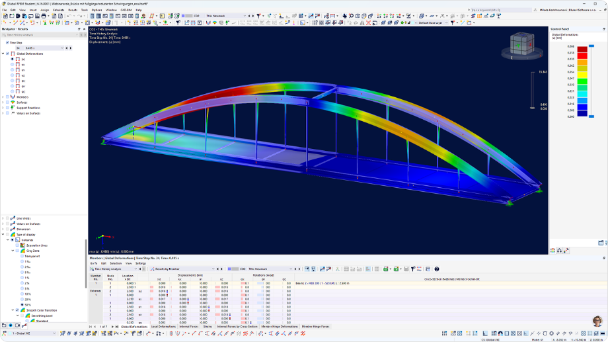Enable the Surfaces results checkbox
Image resolution: width=608 pixels, height=342 pixels.
tap(7, 103)
